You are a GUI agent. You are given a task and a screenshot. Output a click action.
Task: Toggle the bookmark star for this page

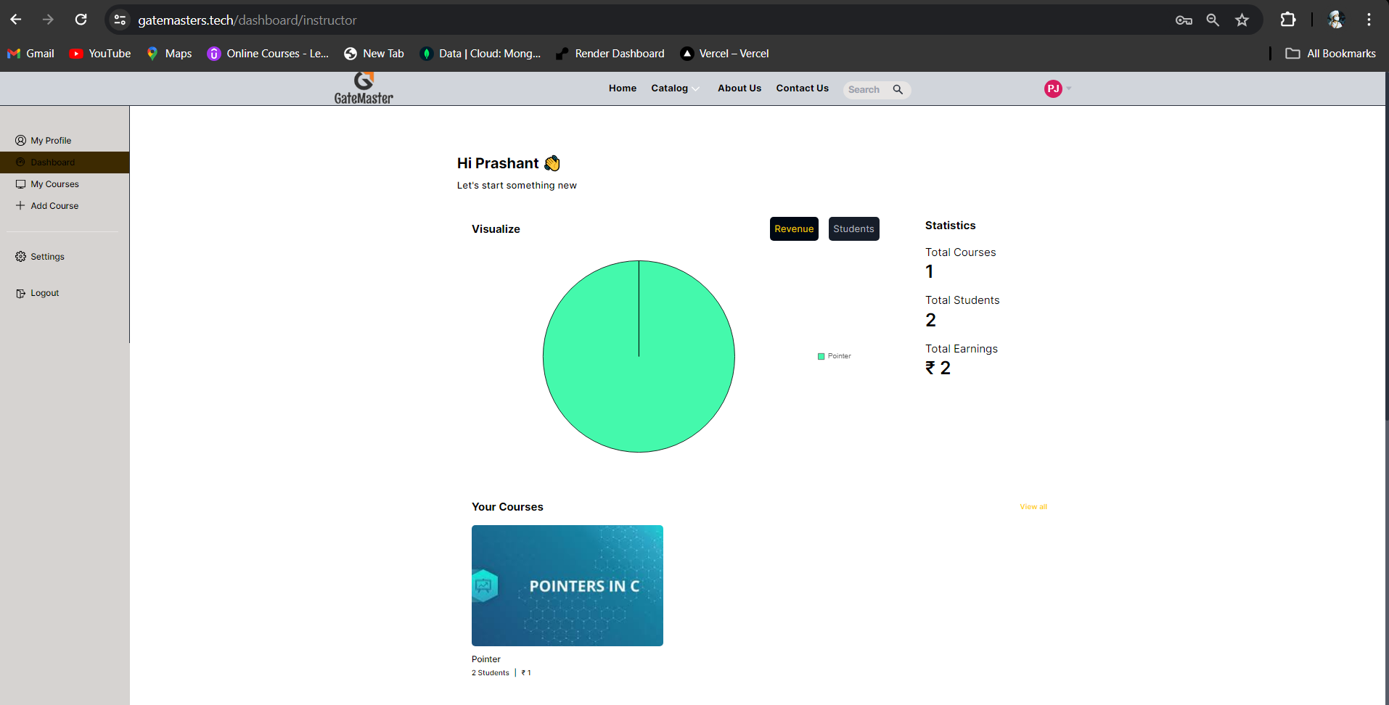point(1242,20)
